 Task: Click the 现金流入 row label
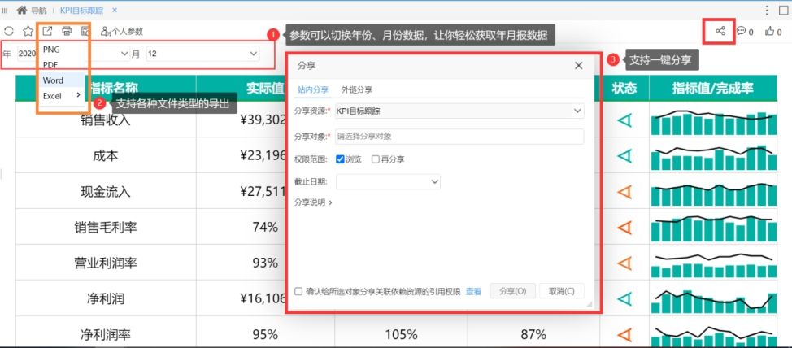(x=106, y=192)
